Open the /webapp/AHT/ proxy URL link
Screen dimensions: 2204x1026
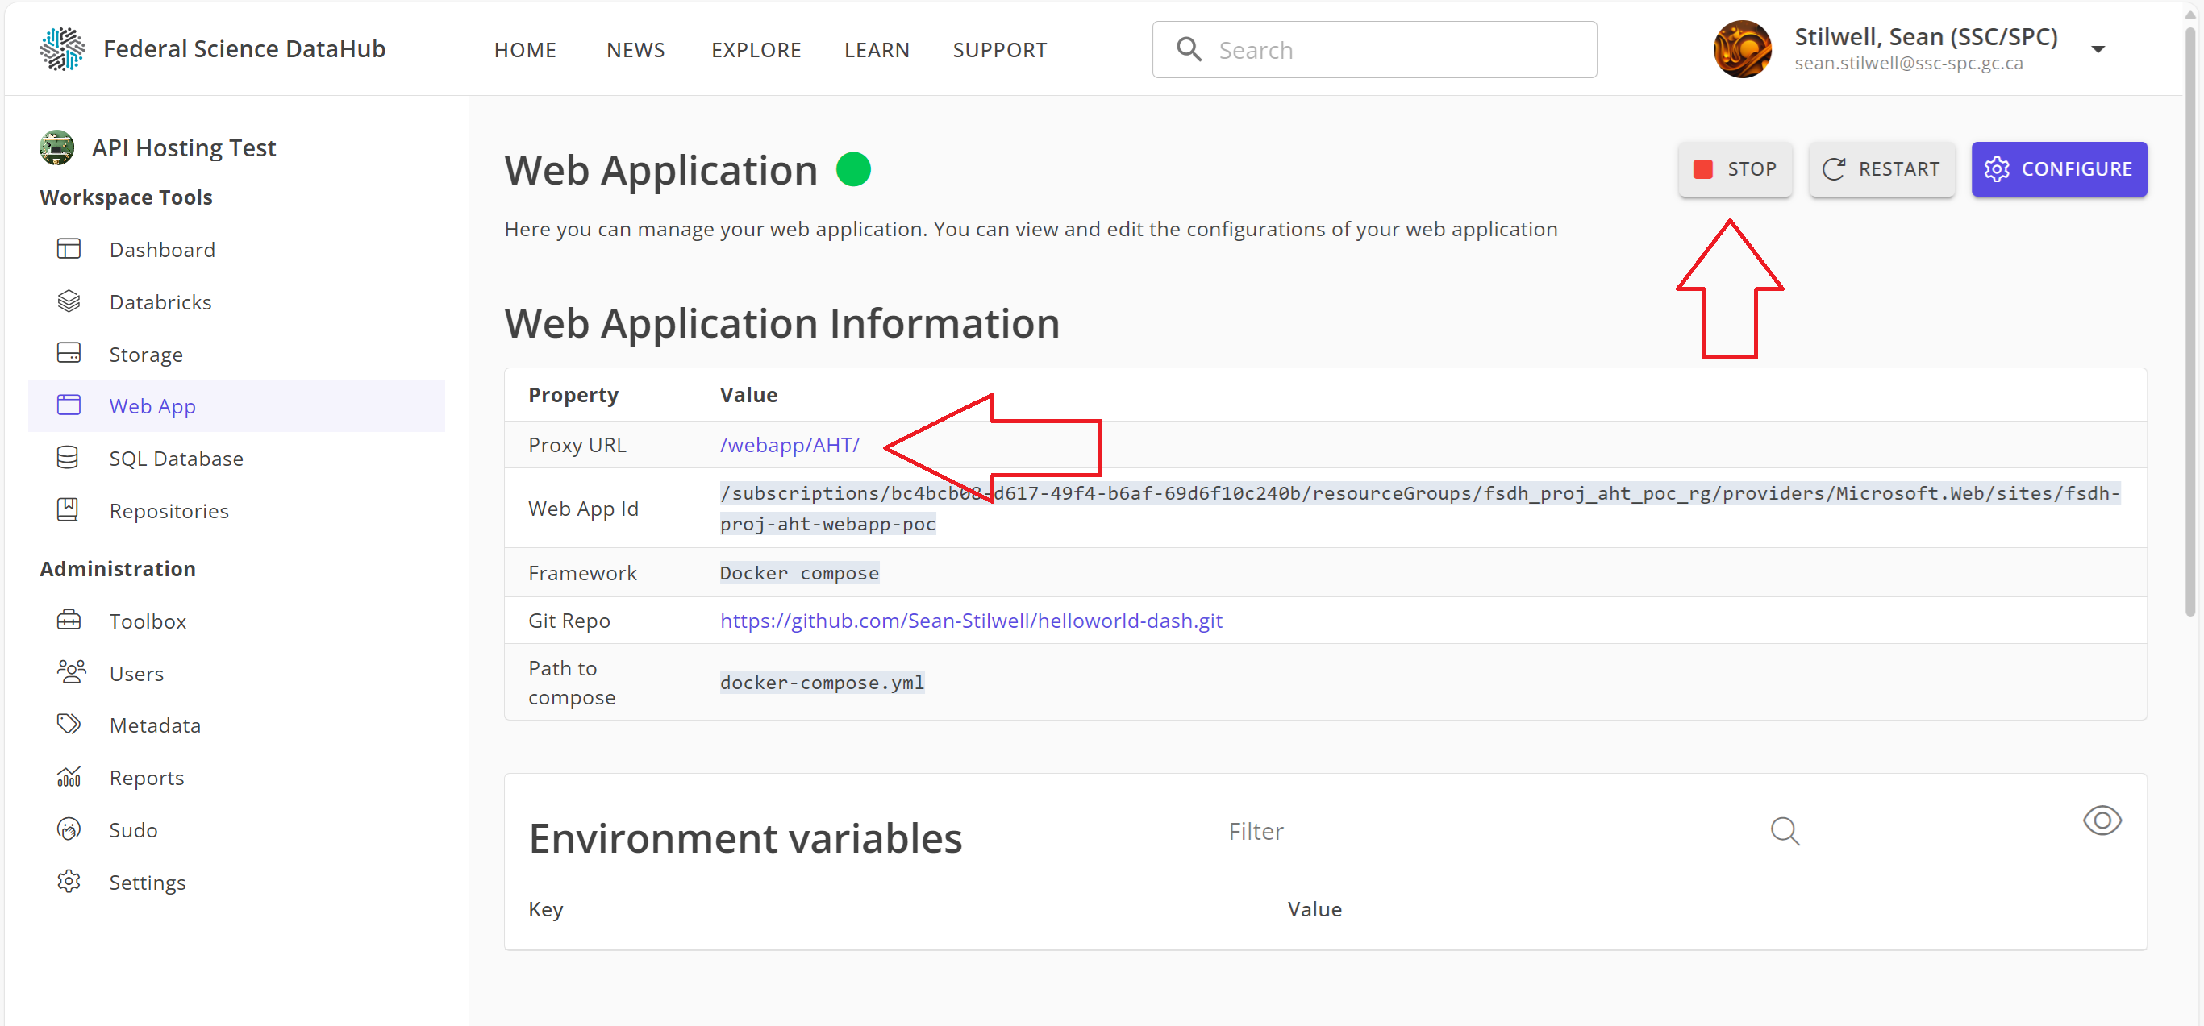click(x=789, y=445)
